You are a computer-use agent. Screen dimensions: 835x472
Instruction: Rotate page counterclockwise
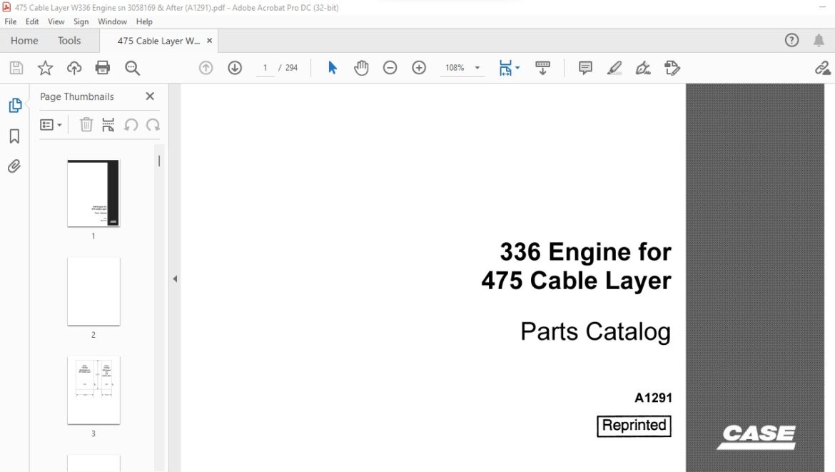[x=131, y=125]
